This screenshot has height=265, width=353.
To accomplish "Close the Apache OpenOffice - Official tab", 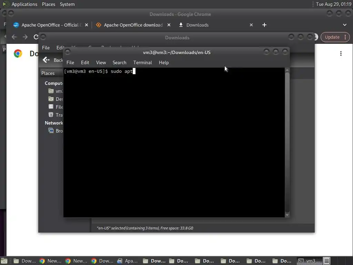I will (87, 25).
